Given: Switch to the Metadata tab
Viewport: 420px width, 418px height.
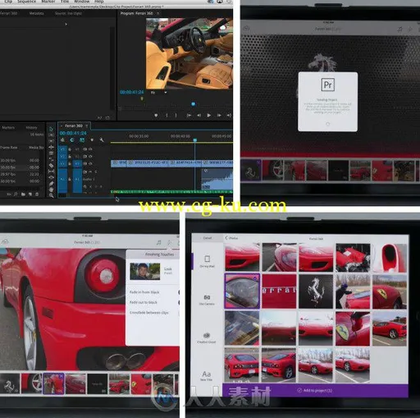Looking at the screenshot, I should [x=36, y=13].
